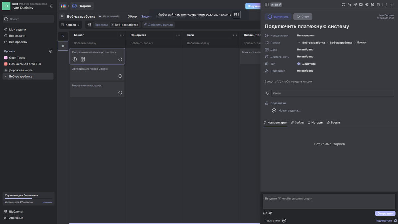Click Подписаться to subscribe to task
Image resolution: width=398 pixels, height=224 pixels.
pyautogui.click(x=384, y=221)
